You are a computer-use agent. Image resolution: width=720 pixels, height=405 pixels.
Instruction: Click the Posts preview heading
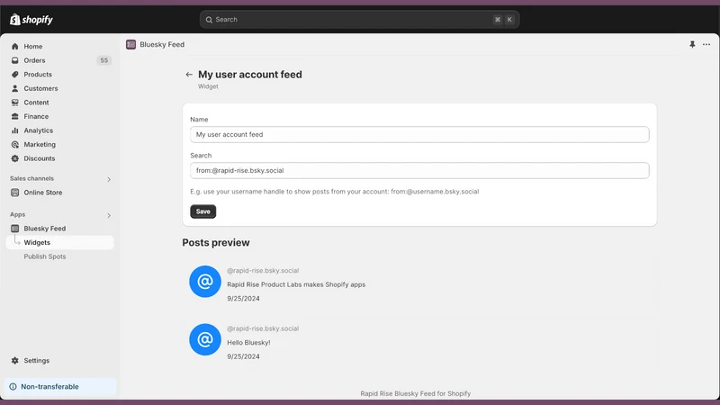[216, 242]
